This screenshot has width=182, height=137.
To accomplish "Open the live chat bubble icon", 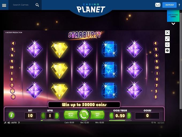I will (167, 51).
